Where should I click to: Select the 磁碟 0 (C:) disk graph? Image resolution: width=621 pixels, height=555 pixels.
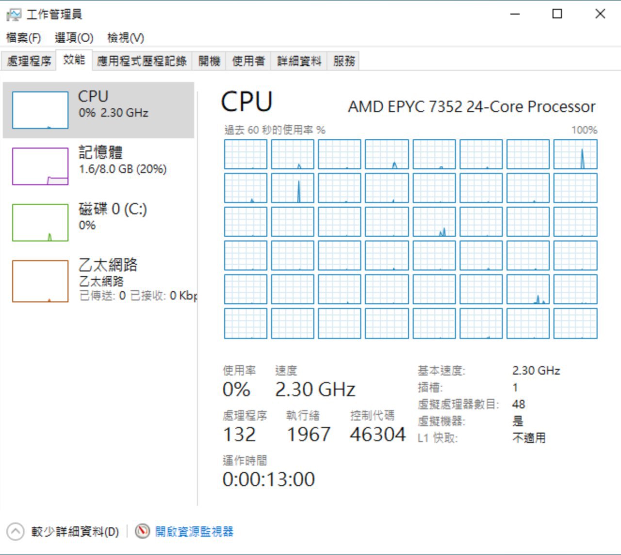(40, 223)
